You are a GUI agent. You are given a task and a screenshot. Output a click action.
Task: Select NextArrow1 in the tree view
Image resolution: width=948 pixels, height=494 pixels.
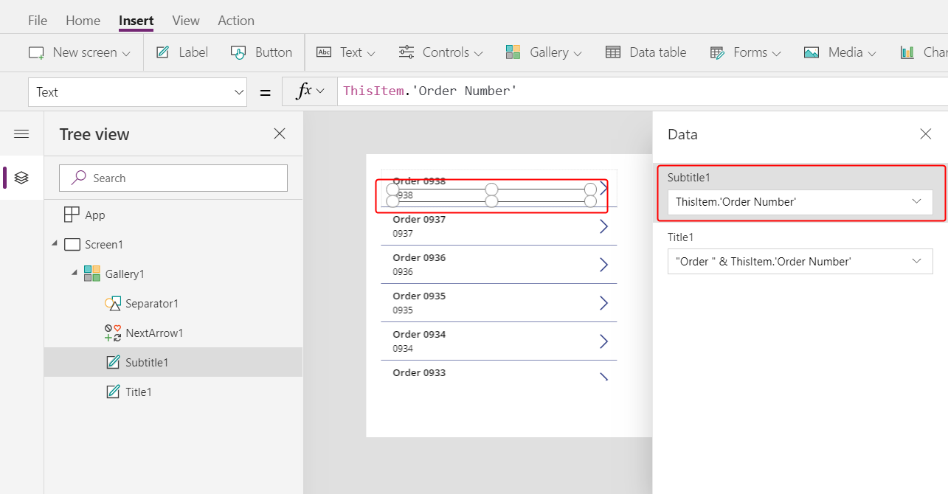(x=153, y=333)
